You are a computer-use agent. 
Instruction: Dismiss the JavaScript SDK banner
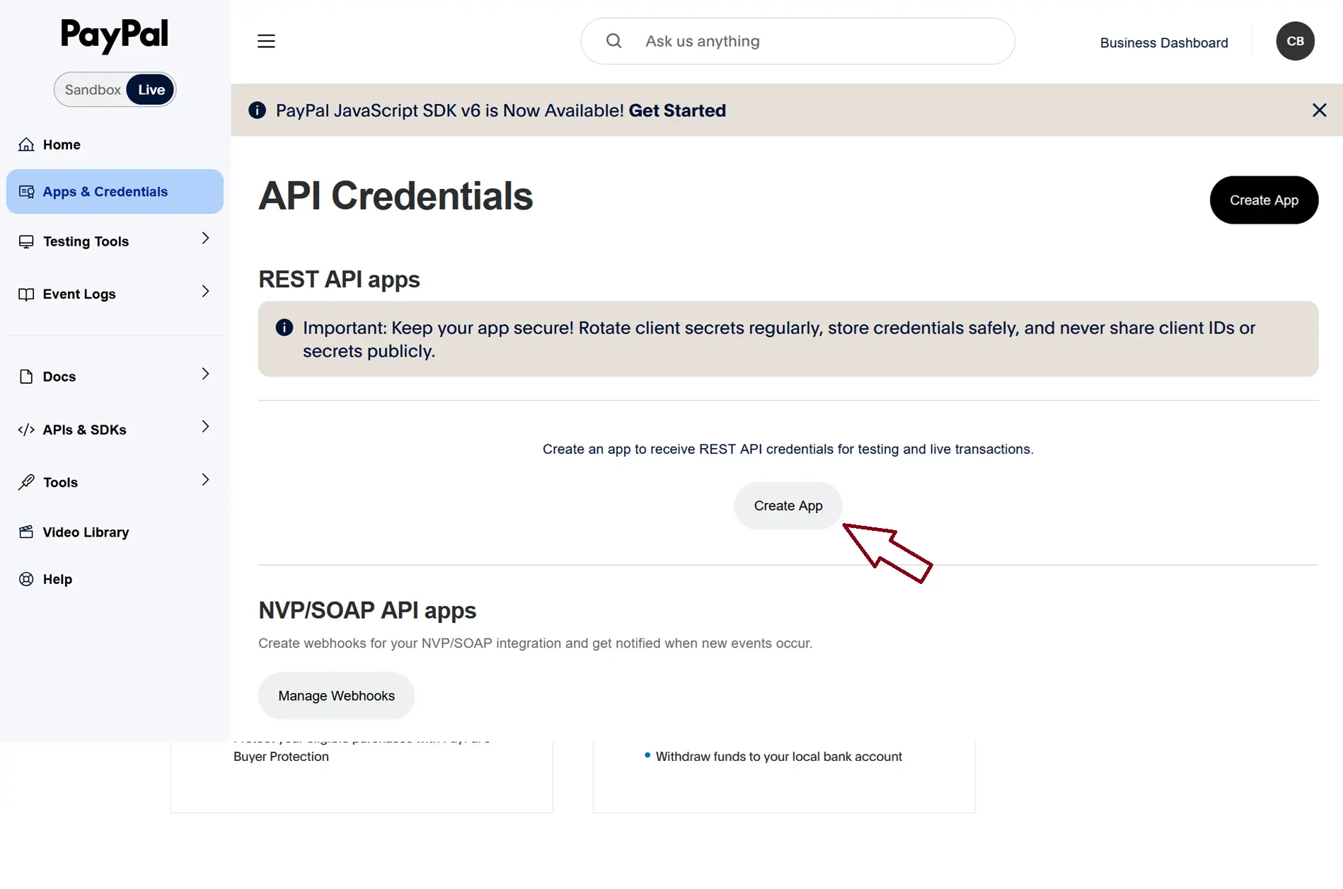(x=1319, y=110)
